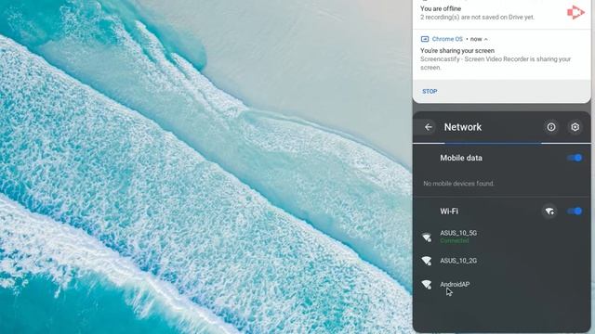Click the Wi-Fi section label
595x334 pixels.
(449, 212)
